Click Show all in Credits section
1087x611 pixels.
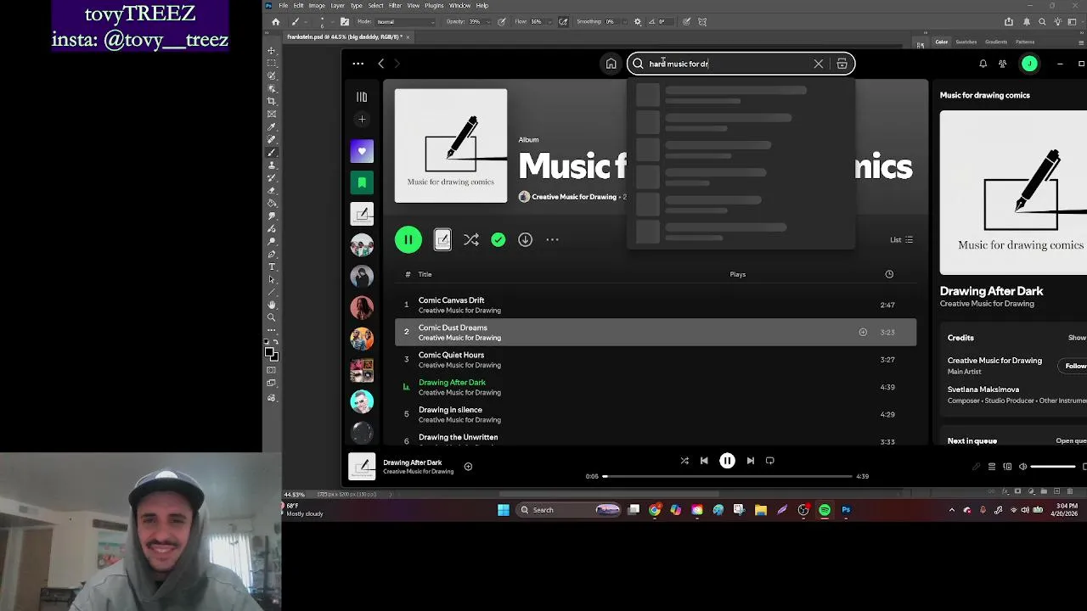(x=1077, y=338)
